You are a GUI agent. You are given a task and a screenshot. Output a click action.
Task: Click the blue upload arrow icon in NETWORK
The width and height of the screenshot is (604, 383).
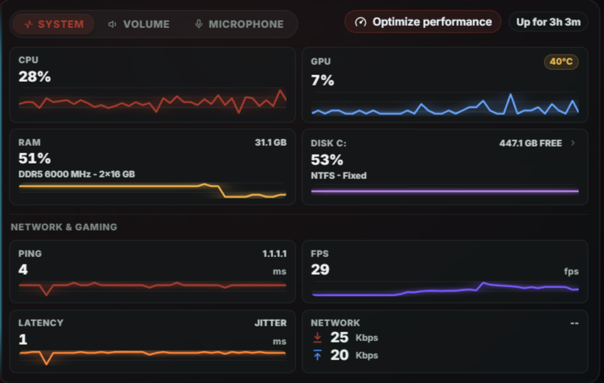[317, 355]
